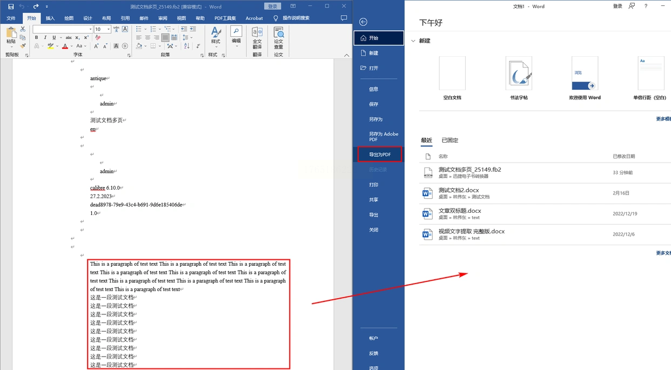Click 另存为 in the backstage menu

(375, 119)
